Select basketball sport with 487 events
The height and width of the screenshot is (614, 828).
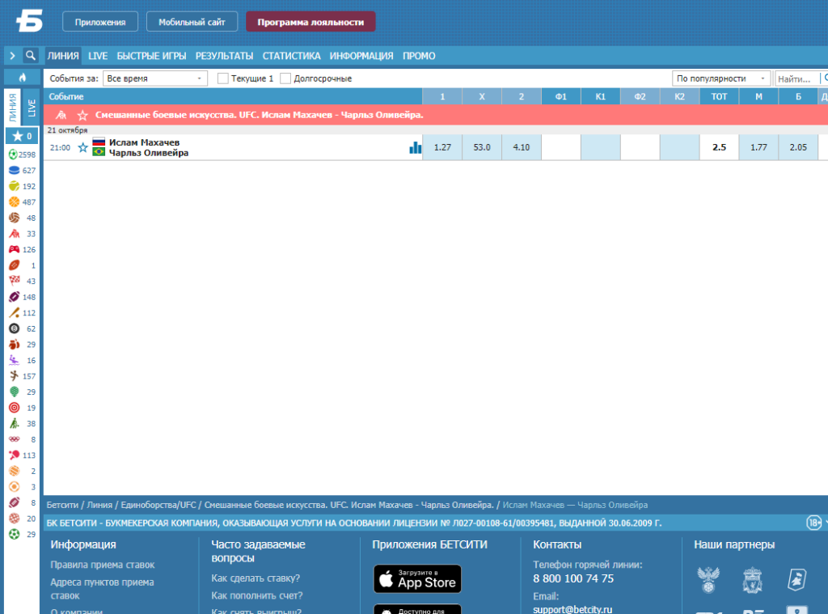click(x=22, y=202)
